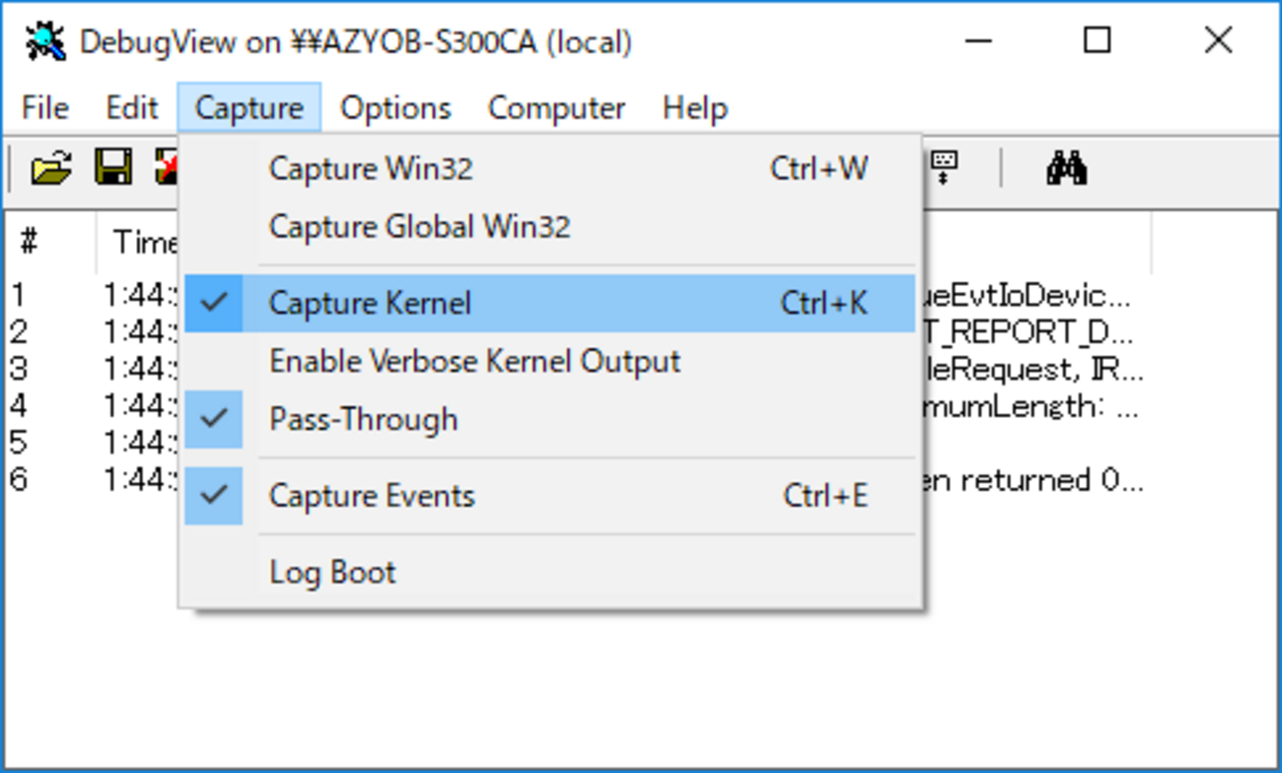Select Capture Win32 from the menu
1282x773 pixels.
coord(371,169)
